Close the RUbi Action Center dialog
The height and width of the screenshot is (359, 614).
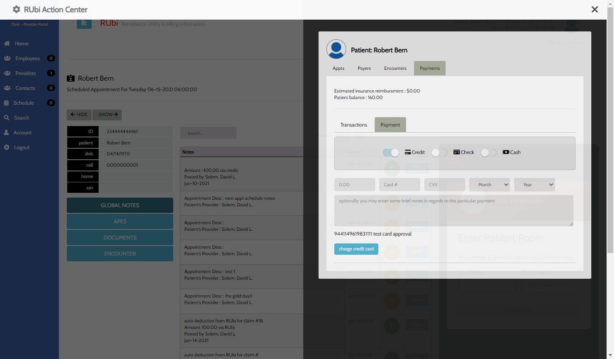594,10
